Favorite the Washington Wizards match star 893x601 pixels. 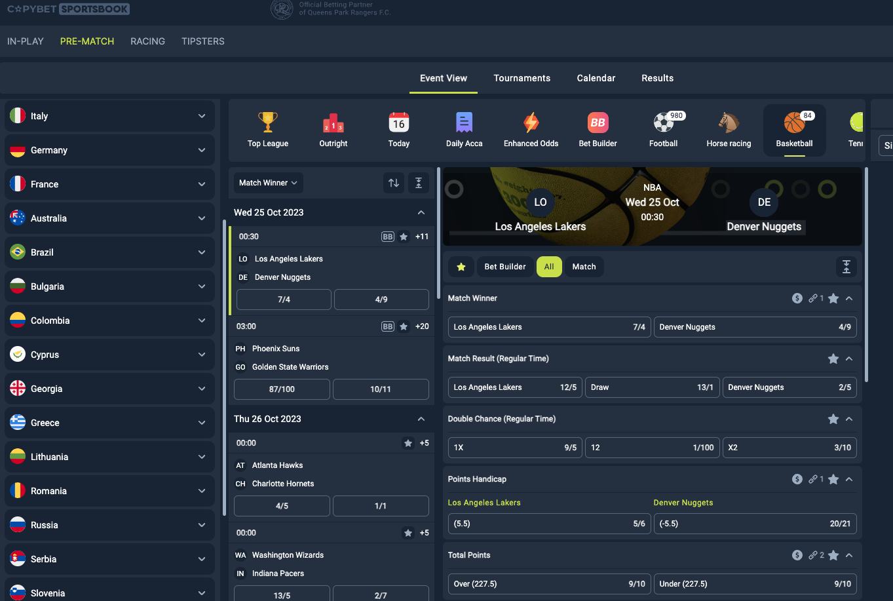[408, 533]
